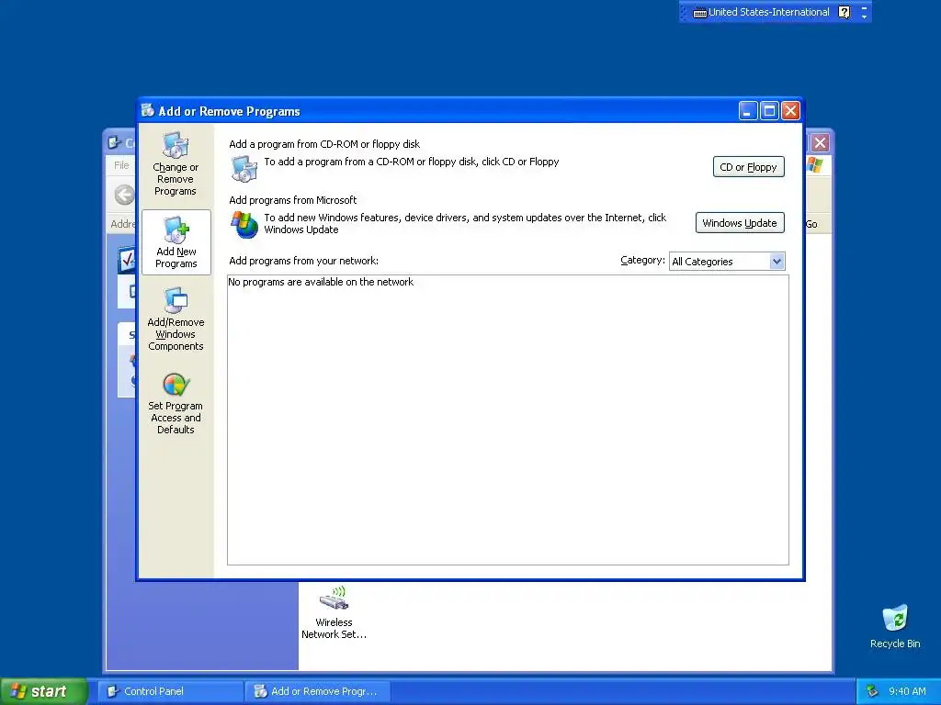Open Set Program Access and Defaults
Image resolution: width=941 pixels, height=705 pixels.
coord(176,404)
